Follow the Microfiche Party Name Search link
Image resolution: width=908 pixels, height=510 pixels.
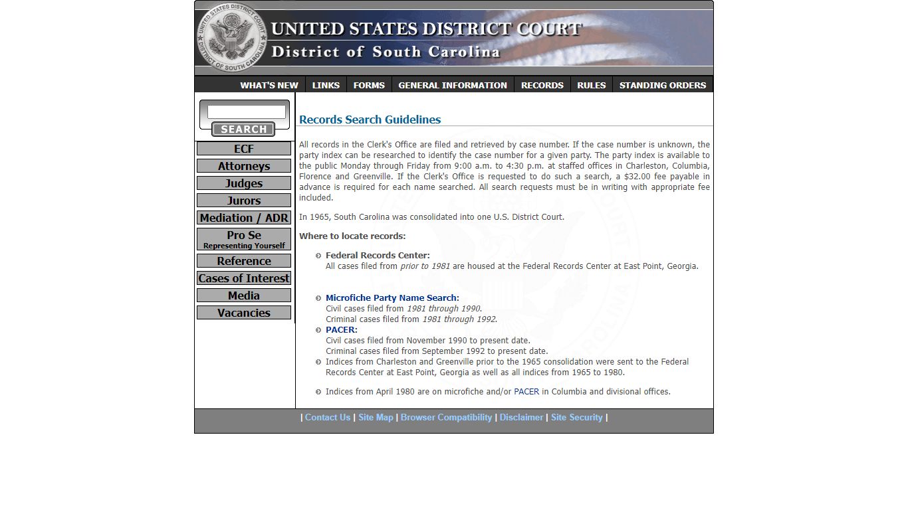point(392,297)
